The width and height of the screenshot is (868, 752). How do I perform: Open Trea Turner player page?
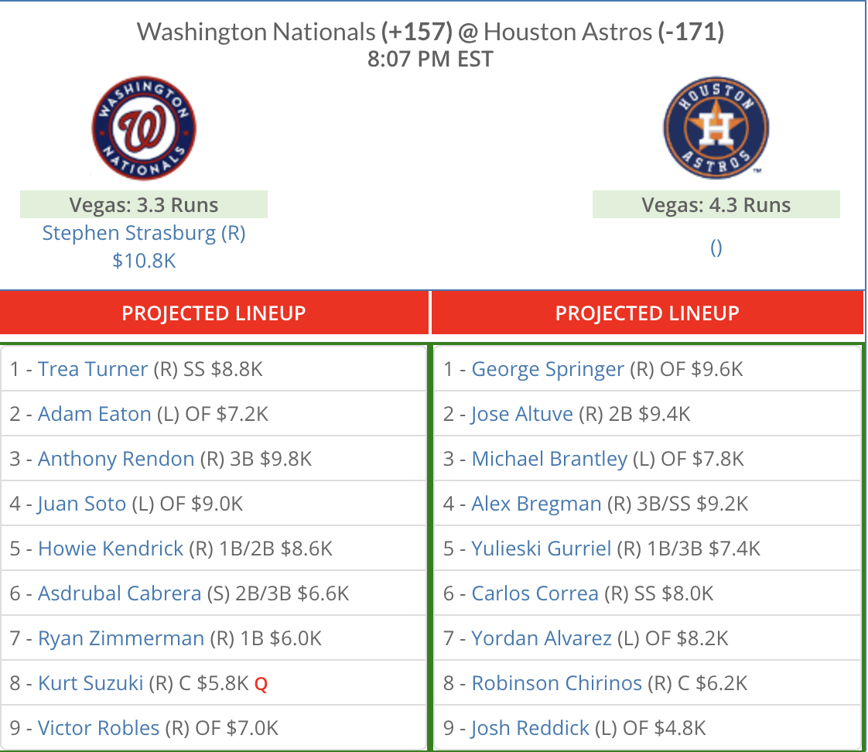92,369
